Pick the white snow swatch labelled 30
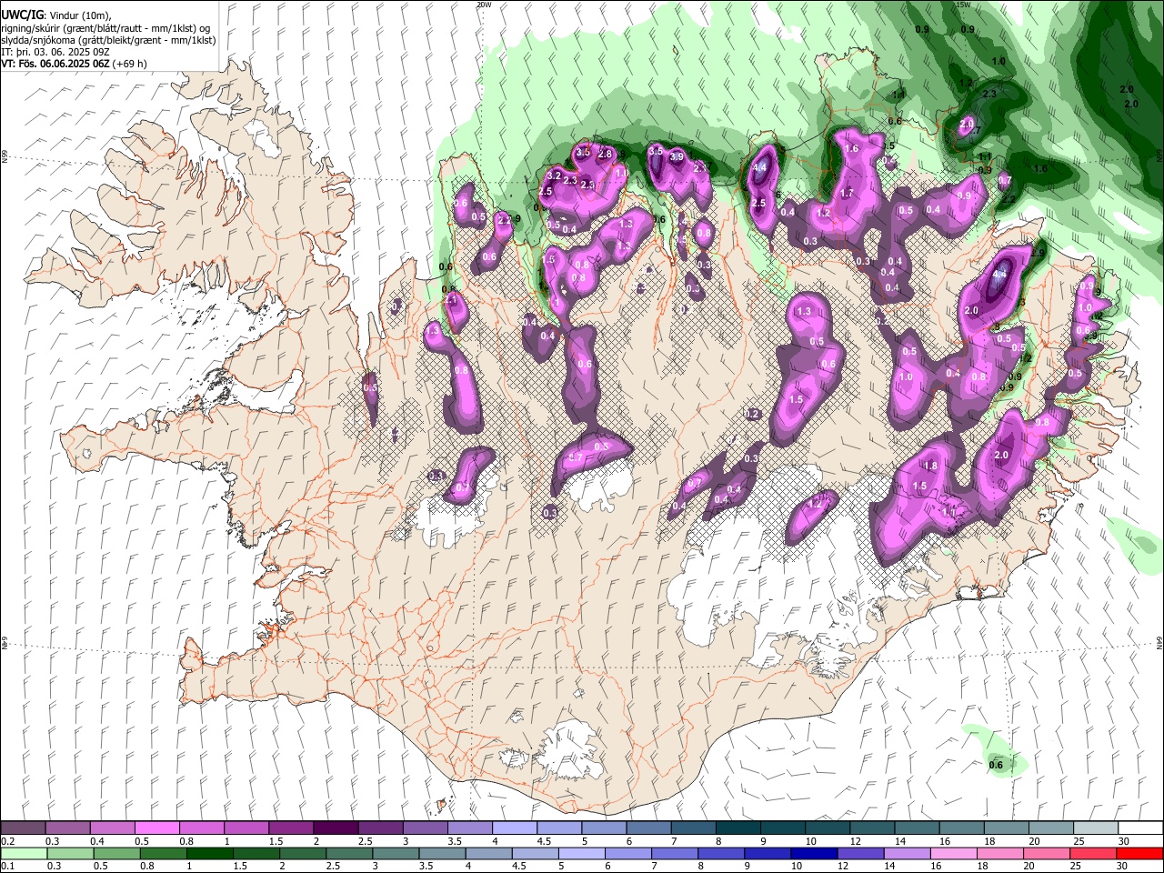This screenshot has height=873, width=1164. pyautogui.click(x=1140, y=828)
